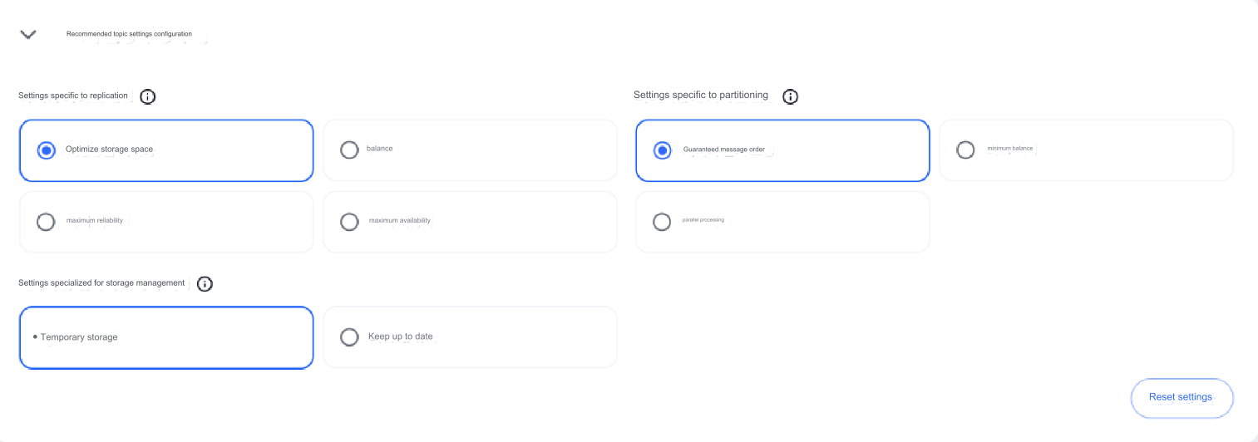
Task: Click info icon beside storage management settings
Action: tap(205, 284)
